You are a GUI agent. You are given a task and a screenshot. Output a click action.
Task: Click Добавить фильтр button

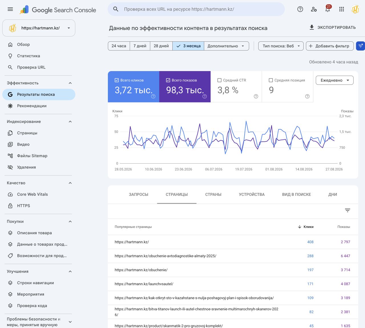point(330,46)
